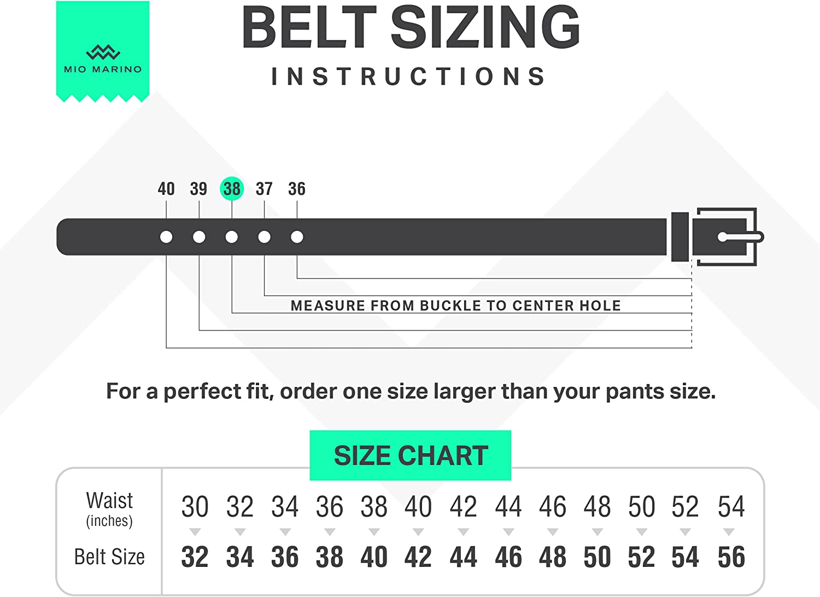Select the highlighted 38 hole label
The height and width of the screenshot is (597, 820).
[232, 189]
